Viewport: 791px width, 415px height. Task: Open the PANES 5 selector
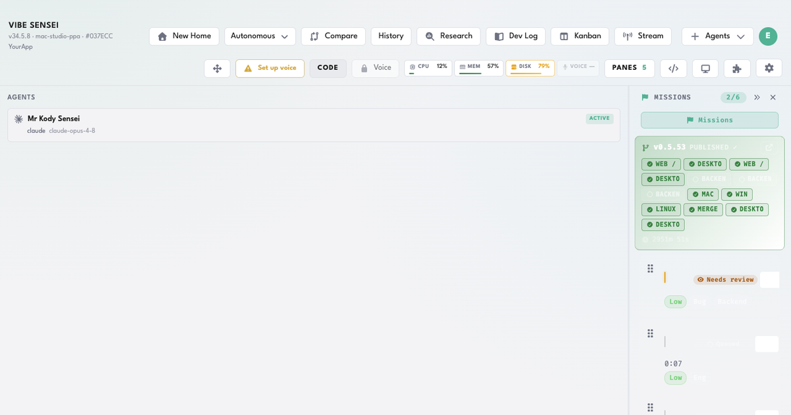630,69
